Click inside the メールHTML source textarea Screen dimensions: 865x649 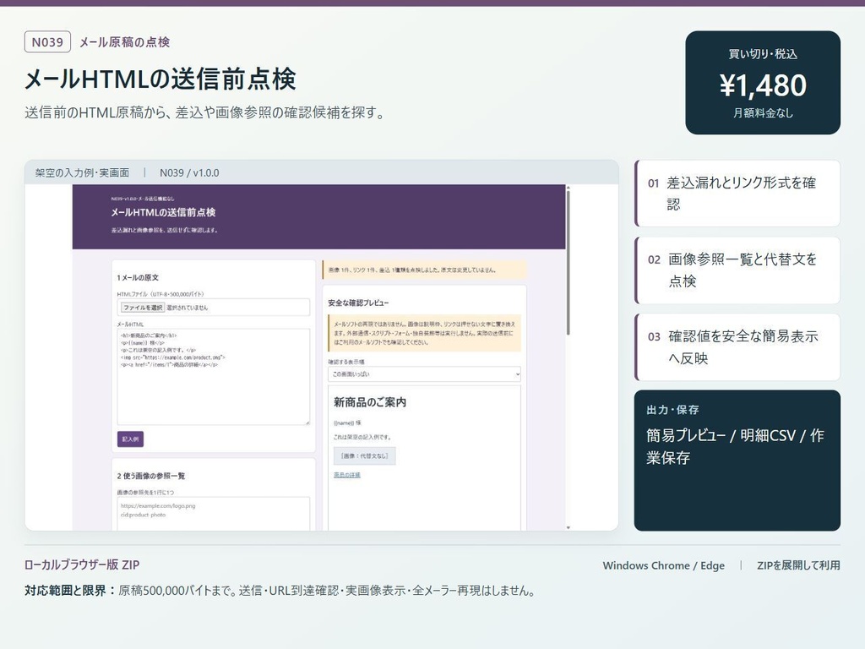[x=214, y=377]
